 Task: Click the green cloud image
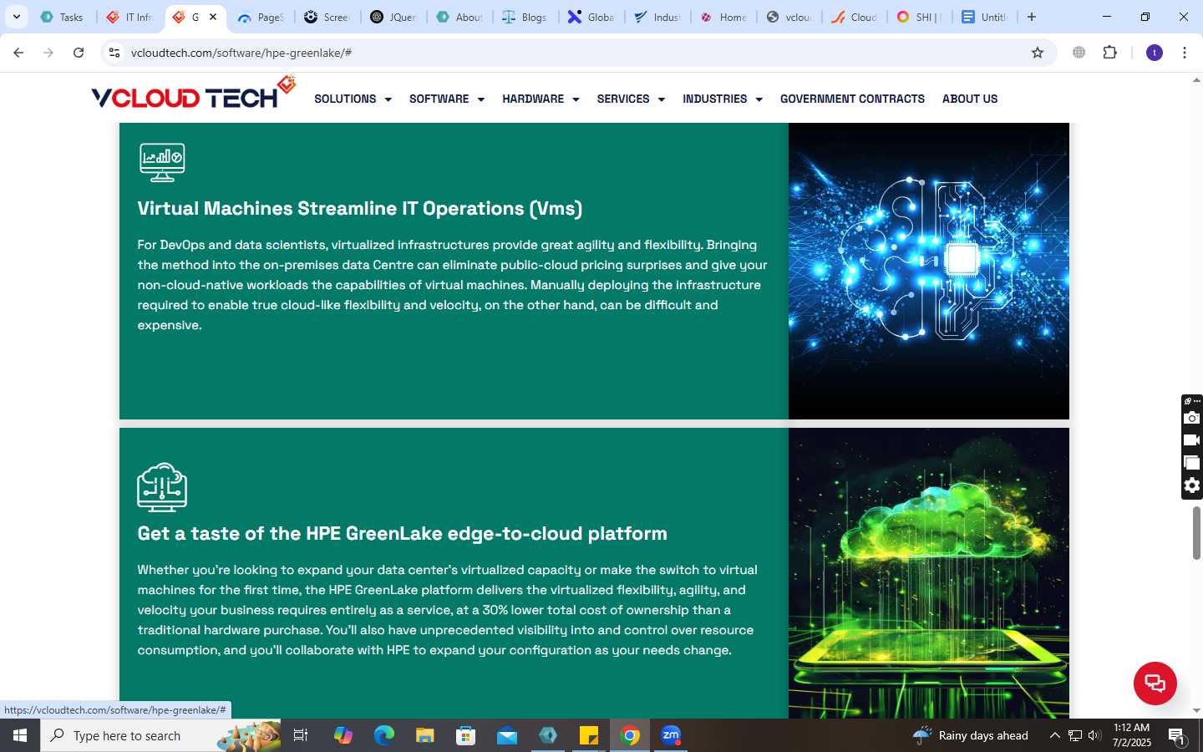929,573
